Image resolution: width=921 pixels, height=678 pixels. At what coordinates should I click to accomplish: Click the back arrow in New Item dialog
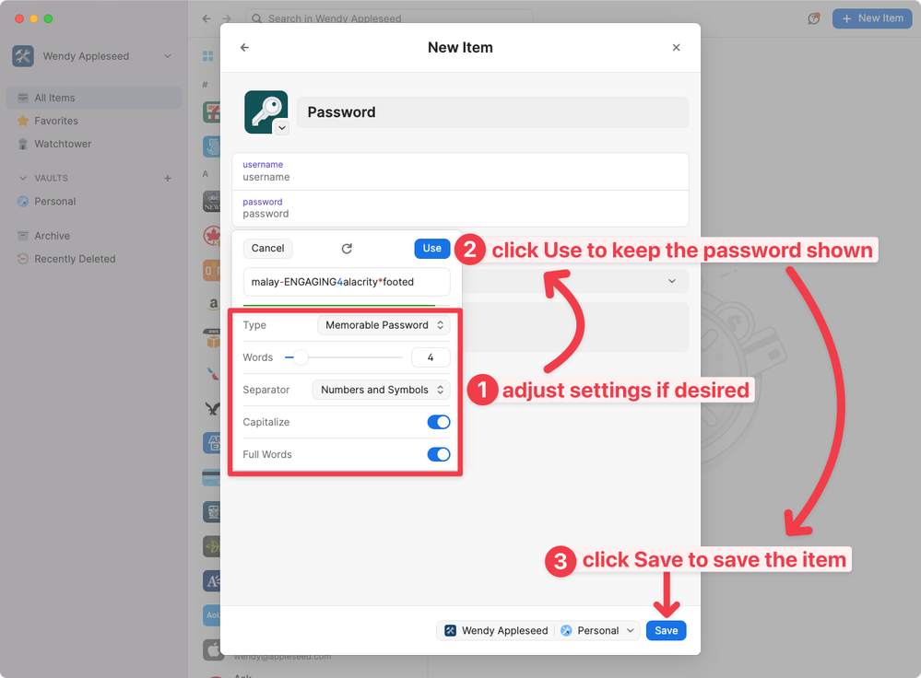pos(244,48)
